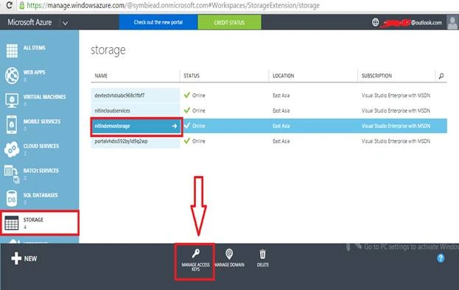The height and width of the screenshot is (290, 459).
Task: Sort by the STATUS column header
Action: pos(192,76)
